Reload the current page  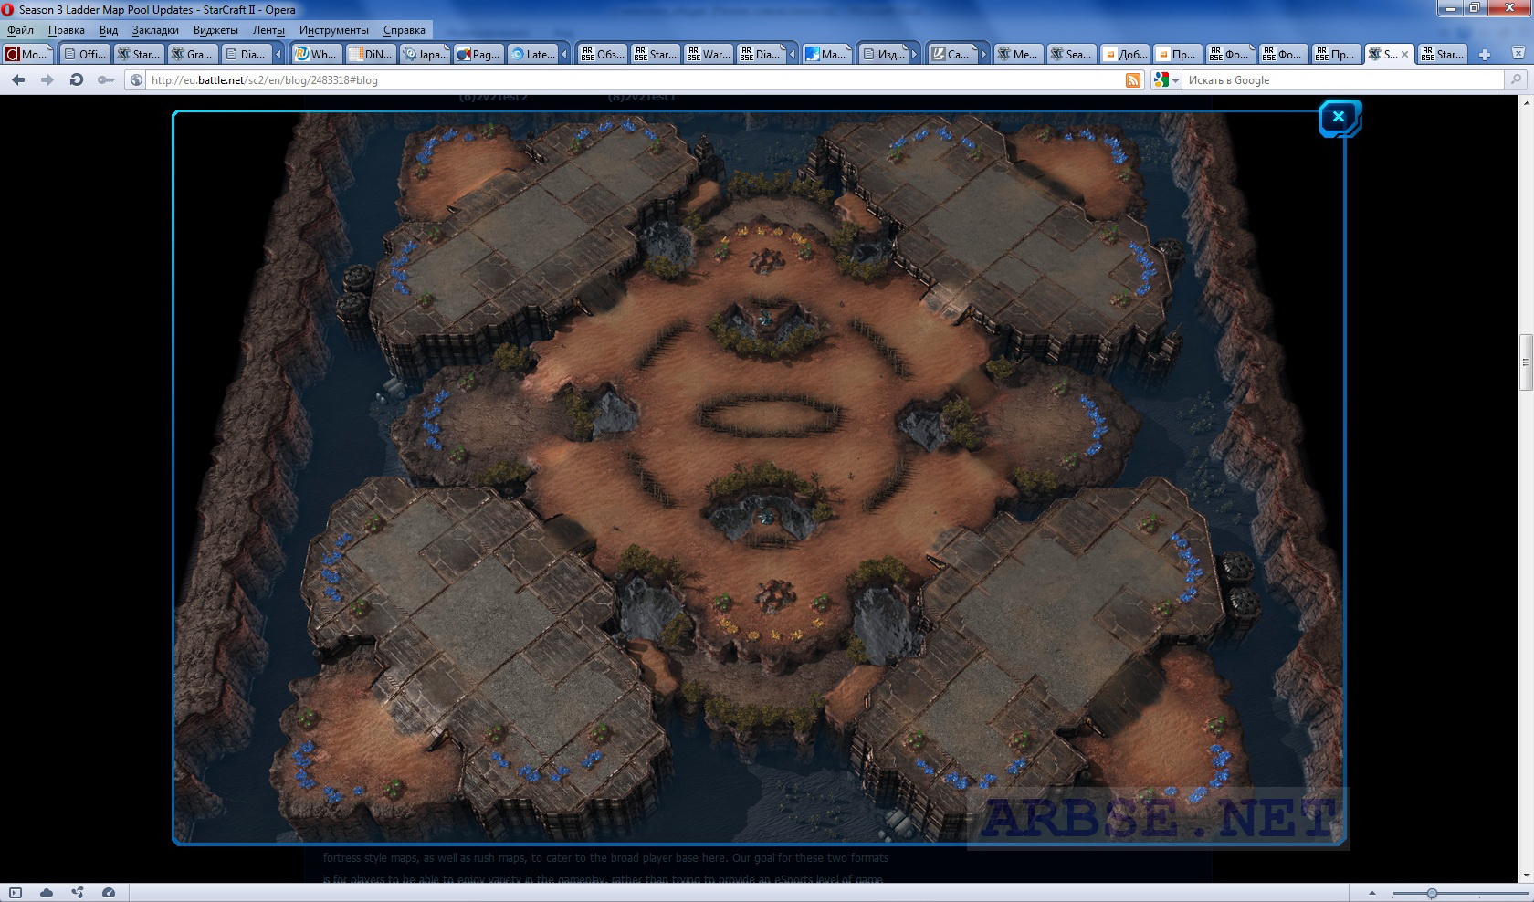pos(77,80)
